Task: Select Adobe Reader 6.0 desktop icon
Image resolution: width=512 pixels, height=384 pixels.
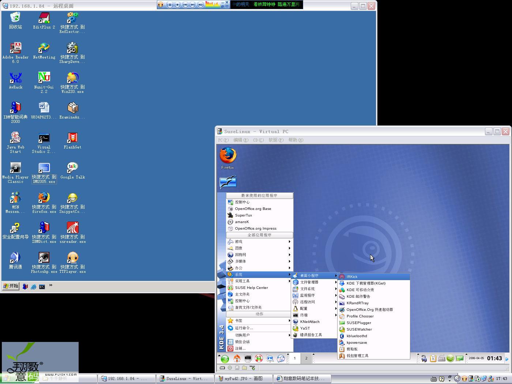Action: click(15, 53)
